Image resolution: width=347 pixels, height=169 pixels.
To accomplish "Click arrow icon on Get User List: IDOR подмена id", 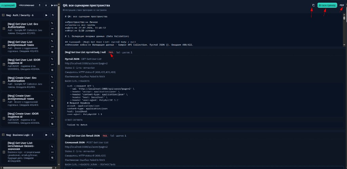I will 52,65.
